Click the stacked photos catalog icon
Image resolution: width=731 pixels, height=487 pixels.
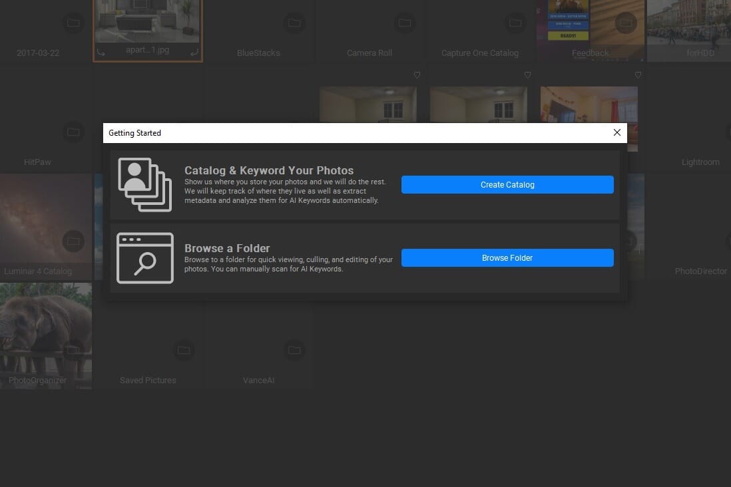point(145,184)
